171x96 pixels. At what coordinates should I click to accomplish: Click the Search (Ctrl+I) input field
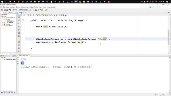[160, 7]
